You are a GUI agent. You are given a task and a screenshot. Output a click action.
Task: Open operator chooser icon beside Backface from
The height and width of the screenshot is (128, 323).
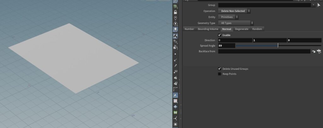tap(319, 51)
